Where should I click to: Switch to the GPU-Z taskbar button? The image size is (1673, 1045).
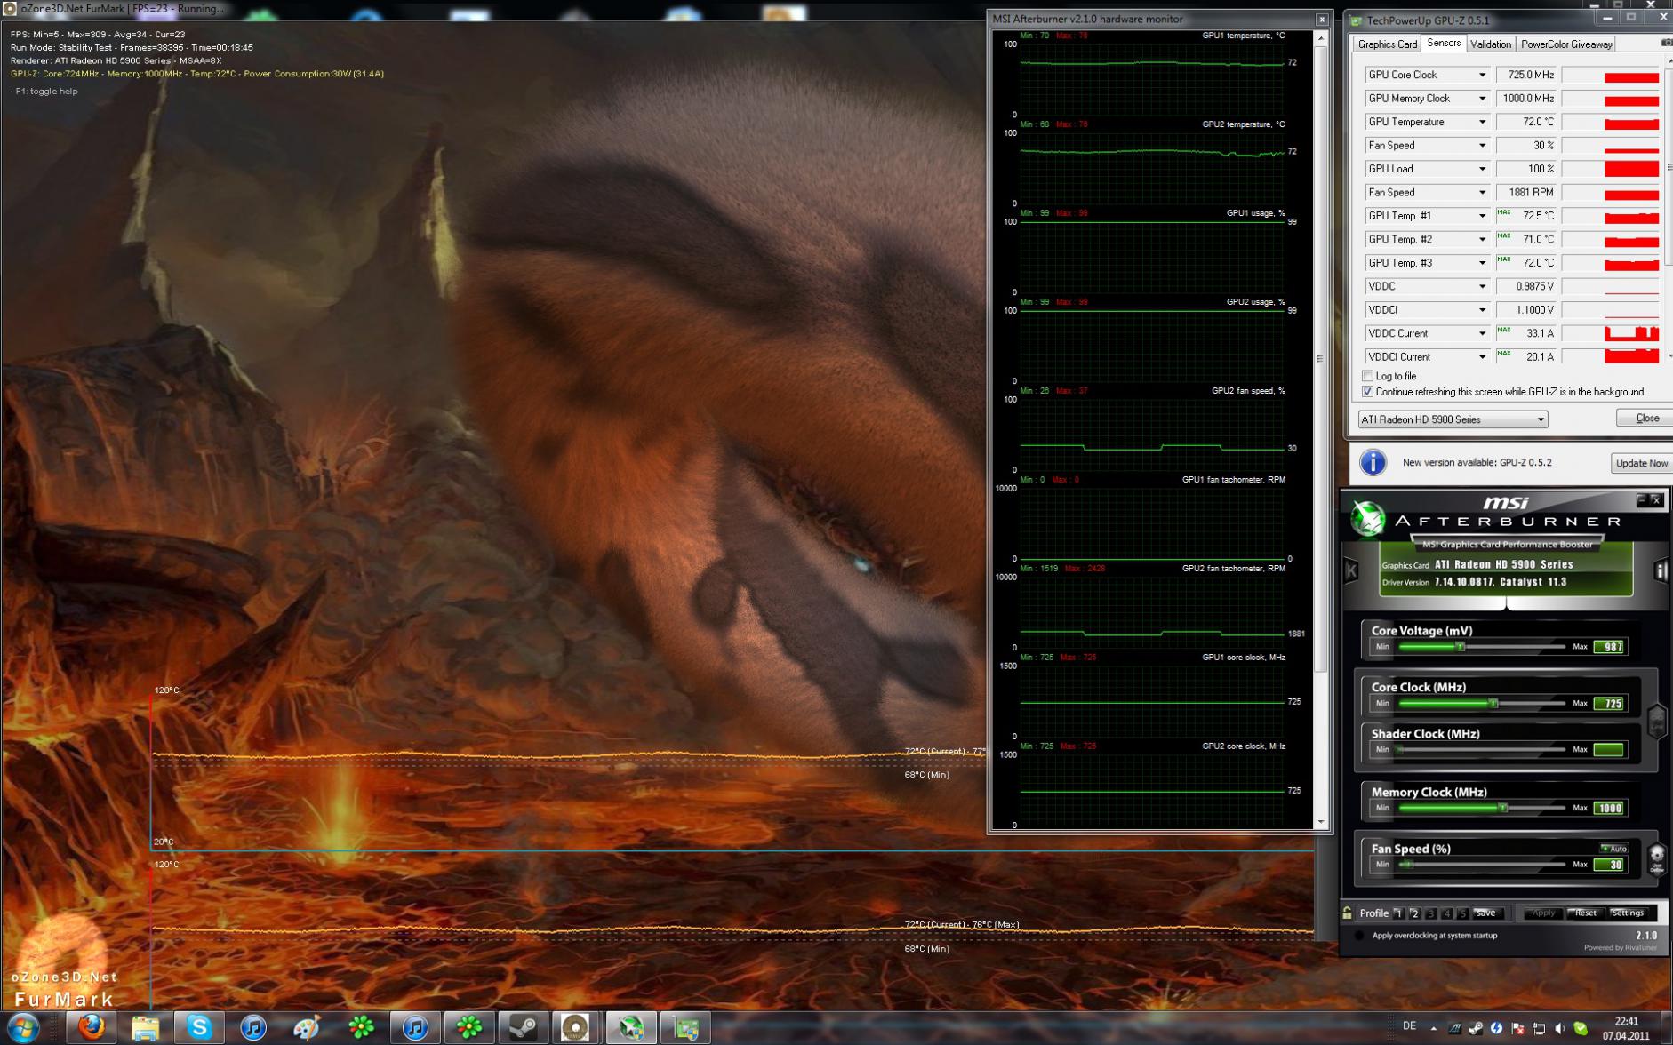point(685,1028)
